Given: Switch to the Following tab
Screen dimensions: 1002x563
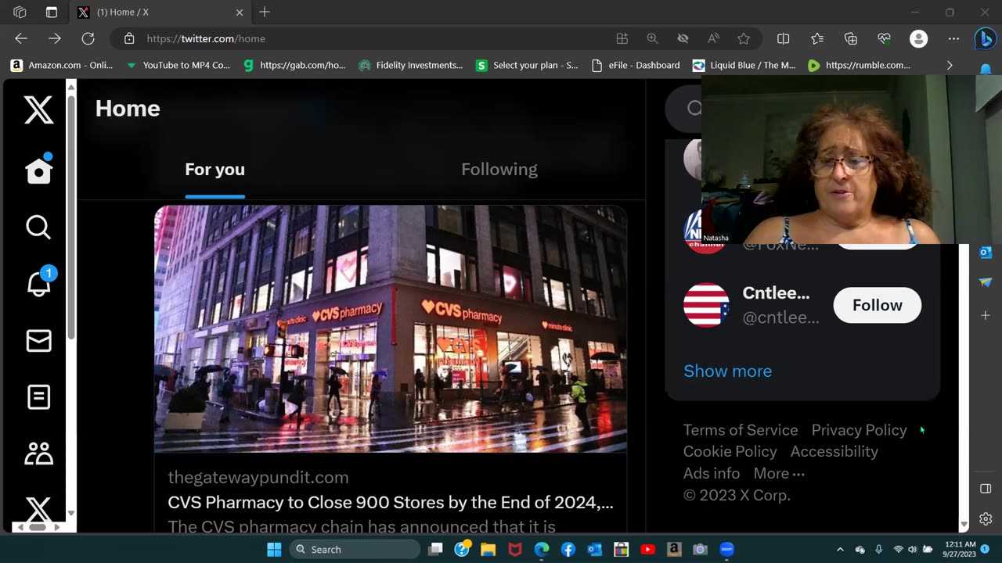Looking at the screenshot, I should [499, 169].
